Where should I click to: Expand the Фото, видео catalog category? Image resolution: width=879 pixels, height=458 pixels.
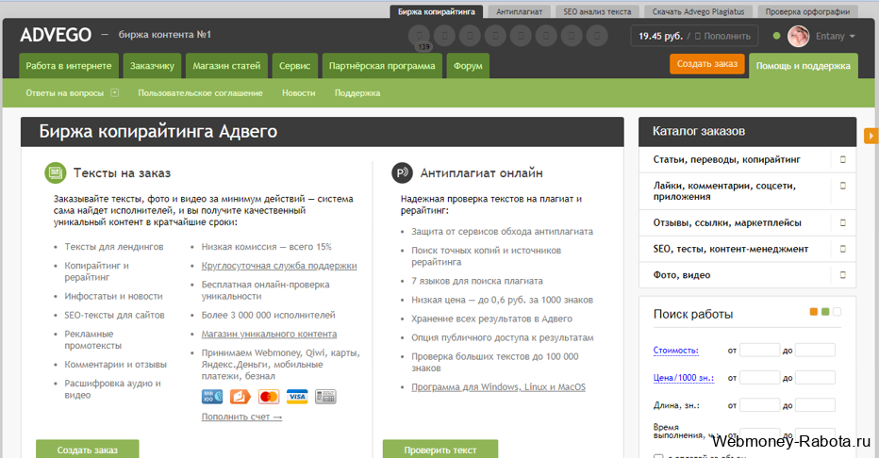click(x=842, y=275)
